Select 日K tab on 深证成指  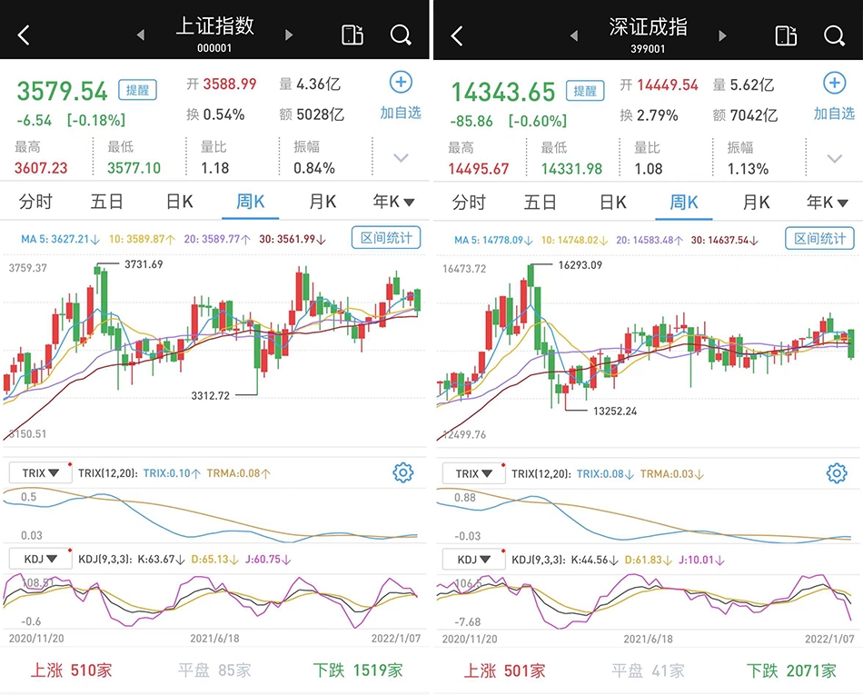coord(613,202)
